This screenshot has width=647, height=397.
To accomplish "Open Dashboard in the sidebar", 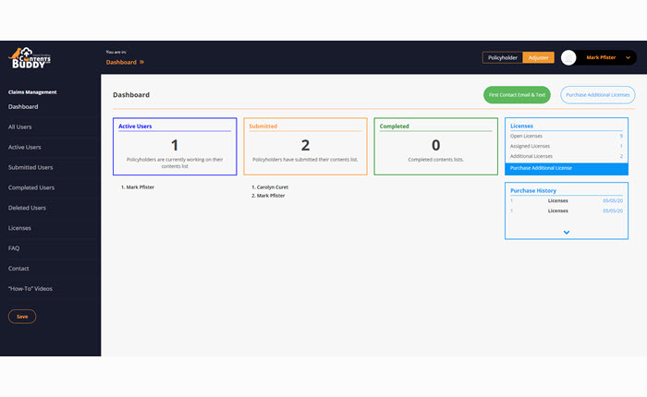I will tap(23, 106).
